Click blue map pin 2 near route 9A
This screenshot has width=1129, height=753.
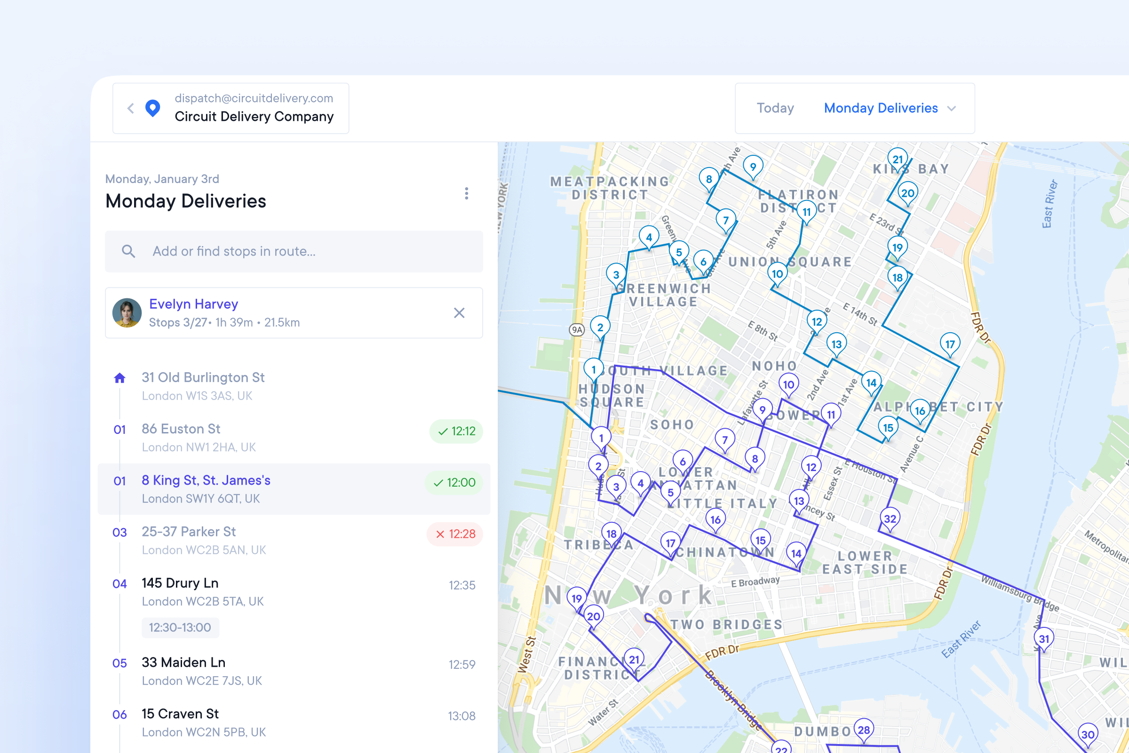[x=600, y=328]
